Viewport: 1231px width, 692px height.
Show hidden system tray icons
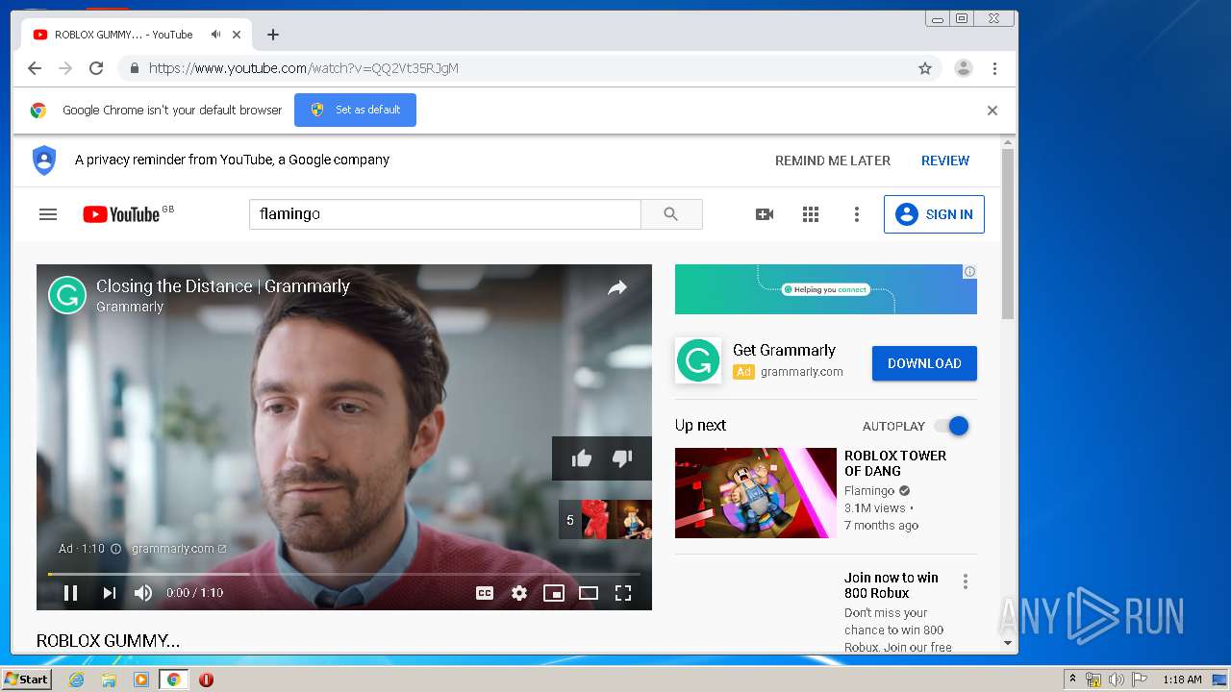(x=1072, y=680)
